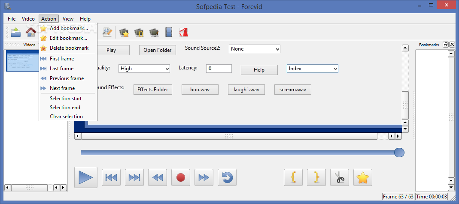Select the video thumbnail in the Videos panel
Viewport: 459px width, 204px height.
click(x=22, y=61)
